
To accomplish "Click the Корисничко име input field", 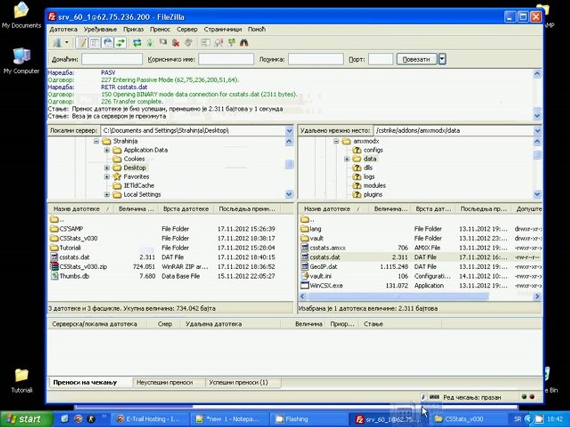I will click(226, 59).
